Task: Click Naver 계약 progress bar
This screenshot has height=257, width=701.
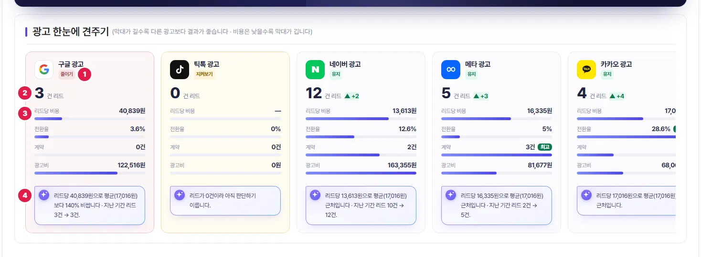Action: click(x=361, y=155)
